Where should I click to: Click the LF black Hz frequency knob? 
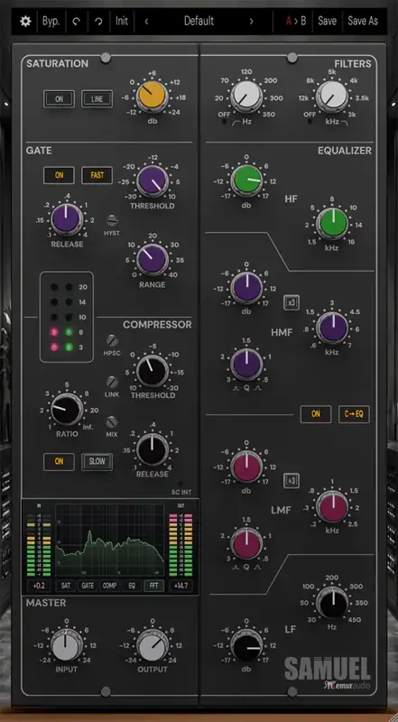pyautogui.click(x=332, y=602)
